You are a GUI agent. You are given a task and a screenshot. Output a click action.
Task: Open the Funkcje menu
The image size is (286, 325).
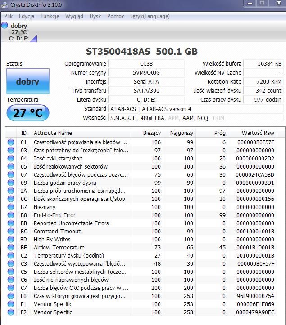point(50,16)
